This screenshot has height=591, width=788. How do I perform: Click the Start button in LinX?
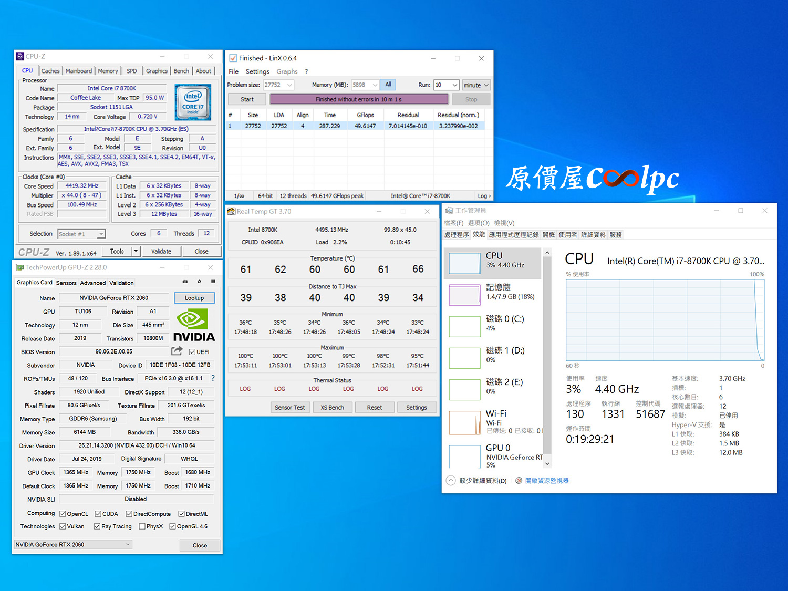click(x=247, y=99)
